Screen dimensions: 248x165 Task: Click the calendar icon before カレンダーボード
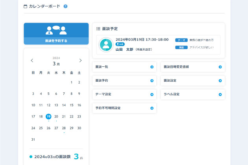(x=25, y=6)
